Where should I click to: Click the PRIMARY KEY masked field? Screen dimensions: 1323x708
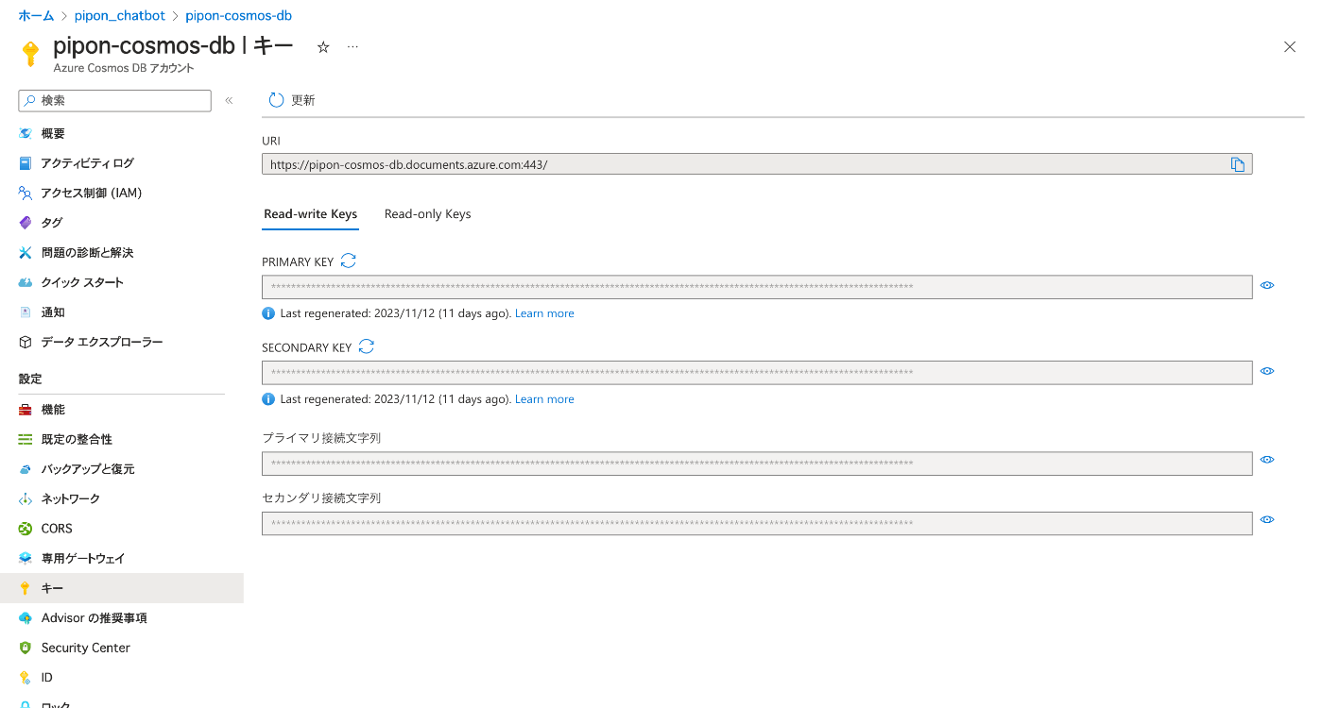click(x=757, y=287)
